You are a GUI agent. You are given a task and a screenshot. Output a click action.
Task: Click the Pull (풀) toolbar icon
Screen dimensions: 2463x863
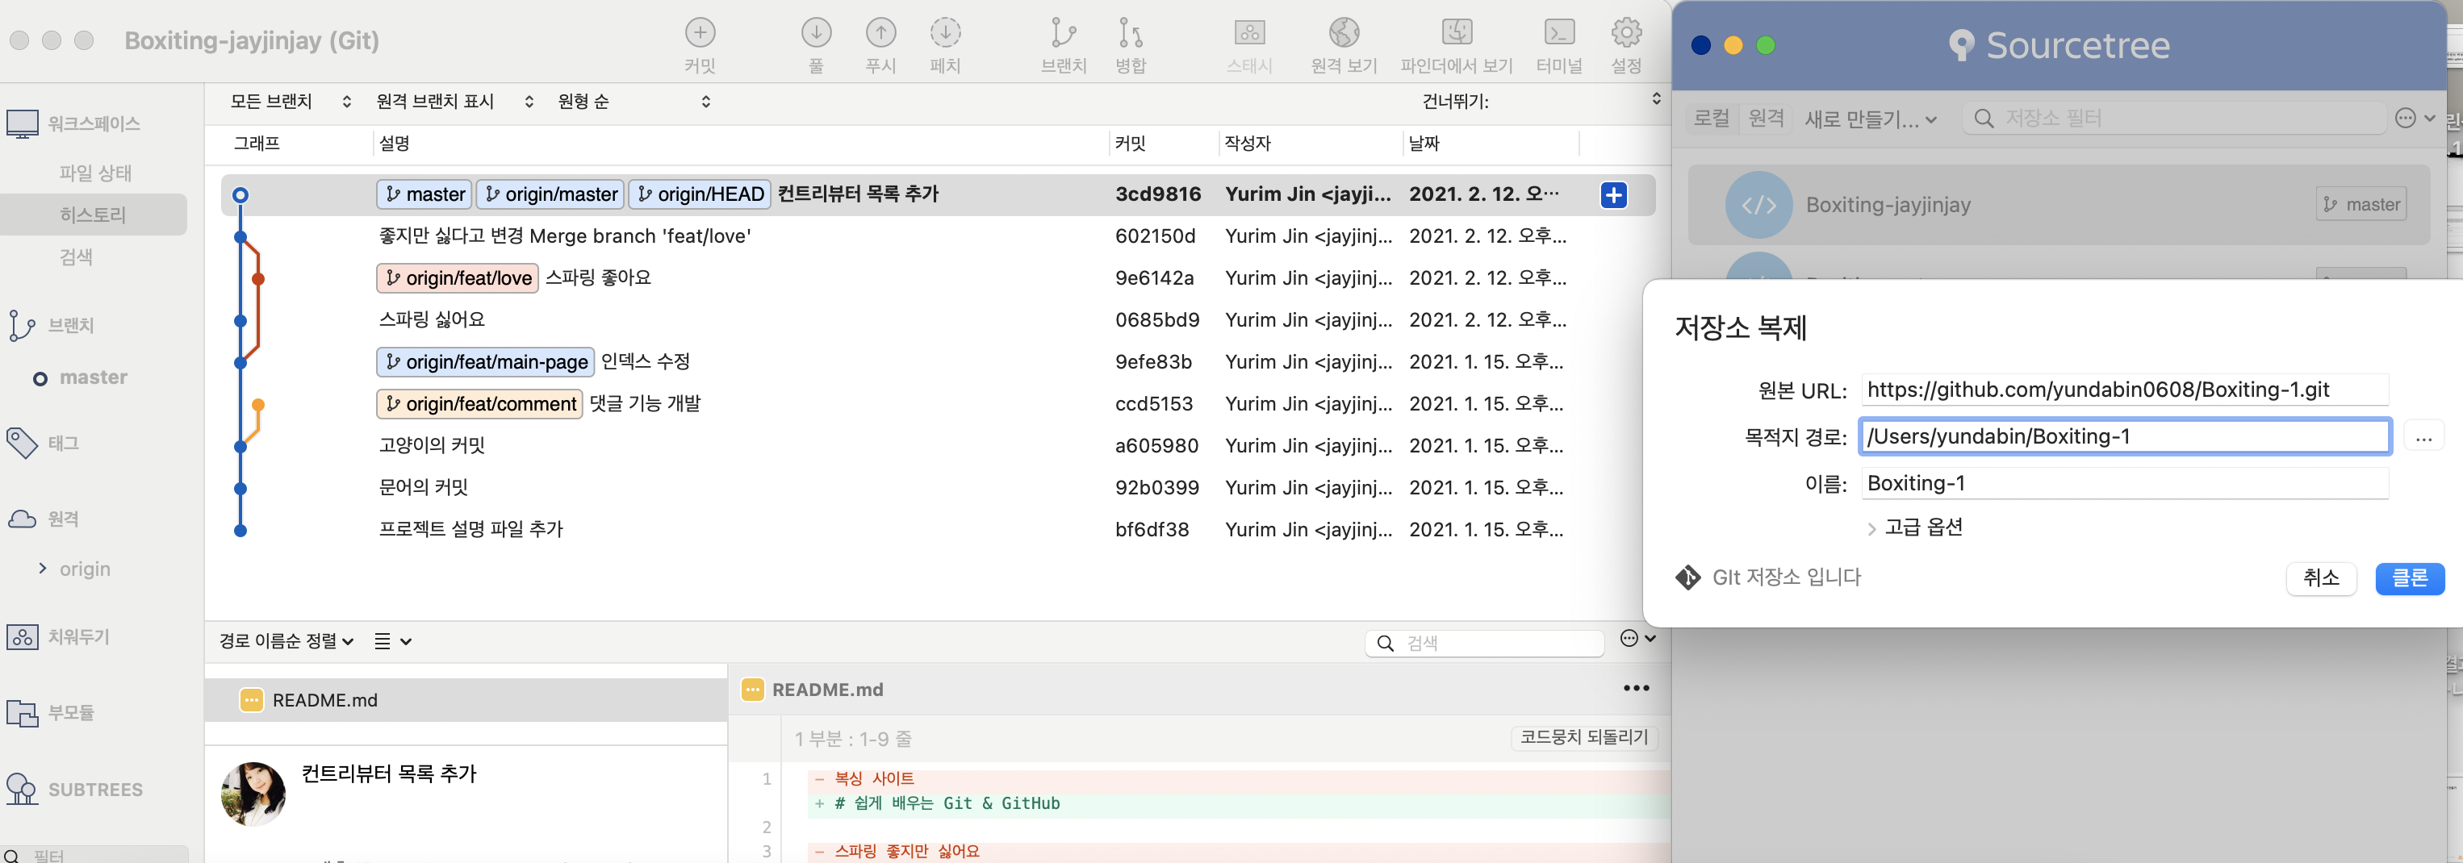point(816,33)
